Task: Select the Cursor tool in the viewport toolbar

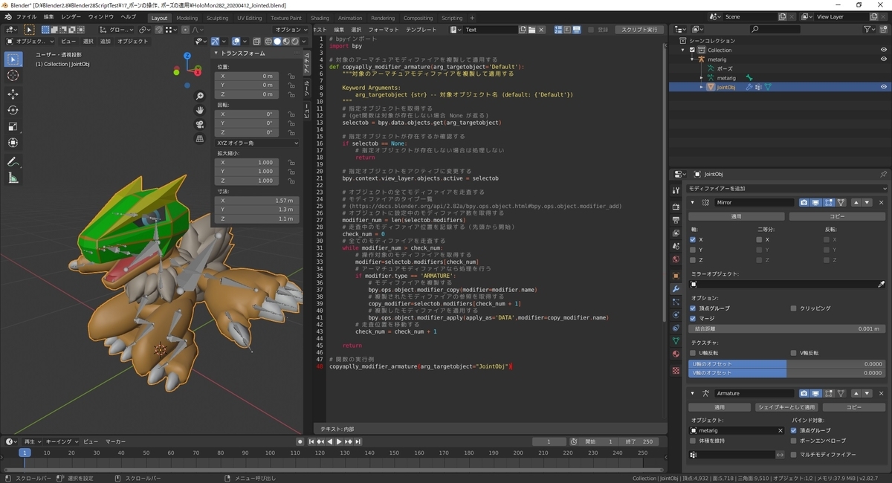Action: [13, 76]
